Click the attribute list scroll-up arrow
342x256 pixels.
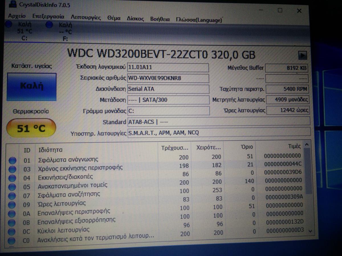click(x=307, y=144)
